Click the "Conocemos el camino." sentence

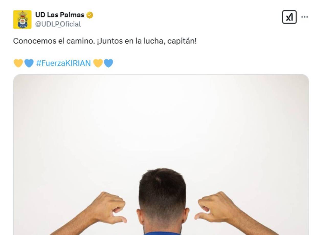(54, 41)
